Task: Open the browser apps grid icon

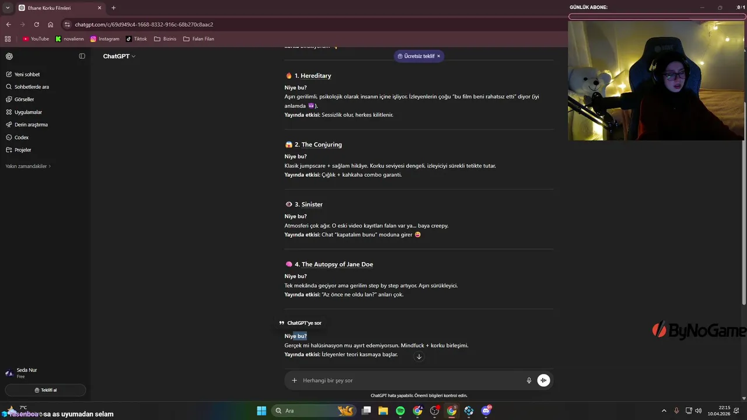Action: coord(8,38)
